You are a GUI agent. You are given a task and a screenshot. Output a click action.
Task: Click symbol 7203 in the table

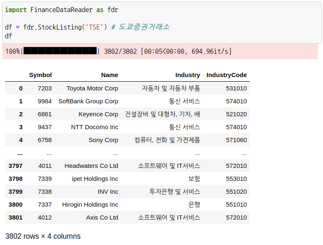click(x=45, y=88)
